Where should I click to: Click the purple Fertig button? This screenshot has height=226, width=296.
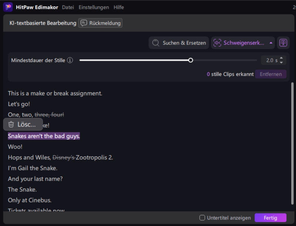click(x=270, y=218)
